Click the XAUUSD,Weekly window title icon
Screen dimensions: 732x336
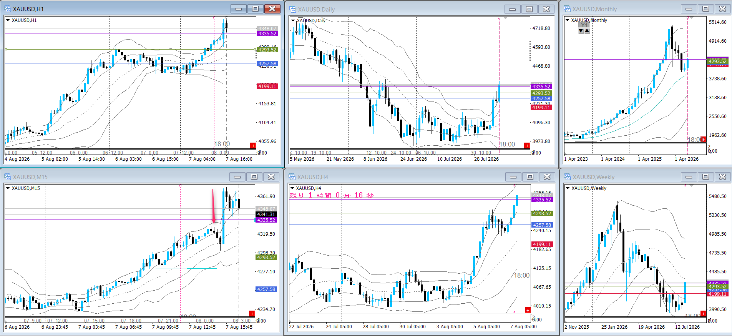click(568, 177)
